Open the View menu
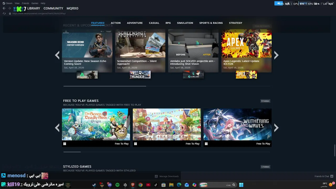 [17, 3]
